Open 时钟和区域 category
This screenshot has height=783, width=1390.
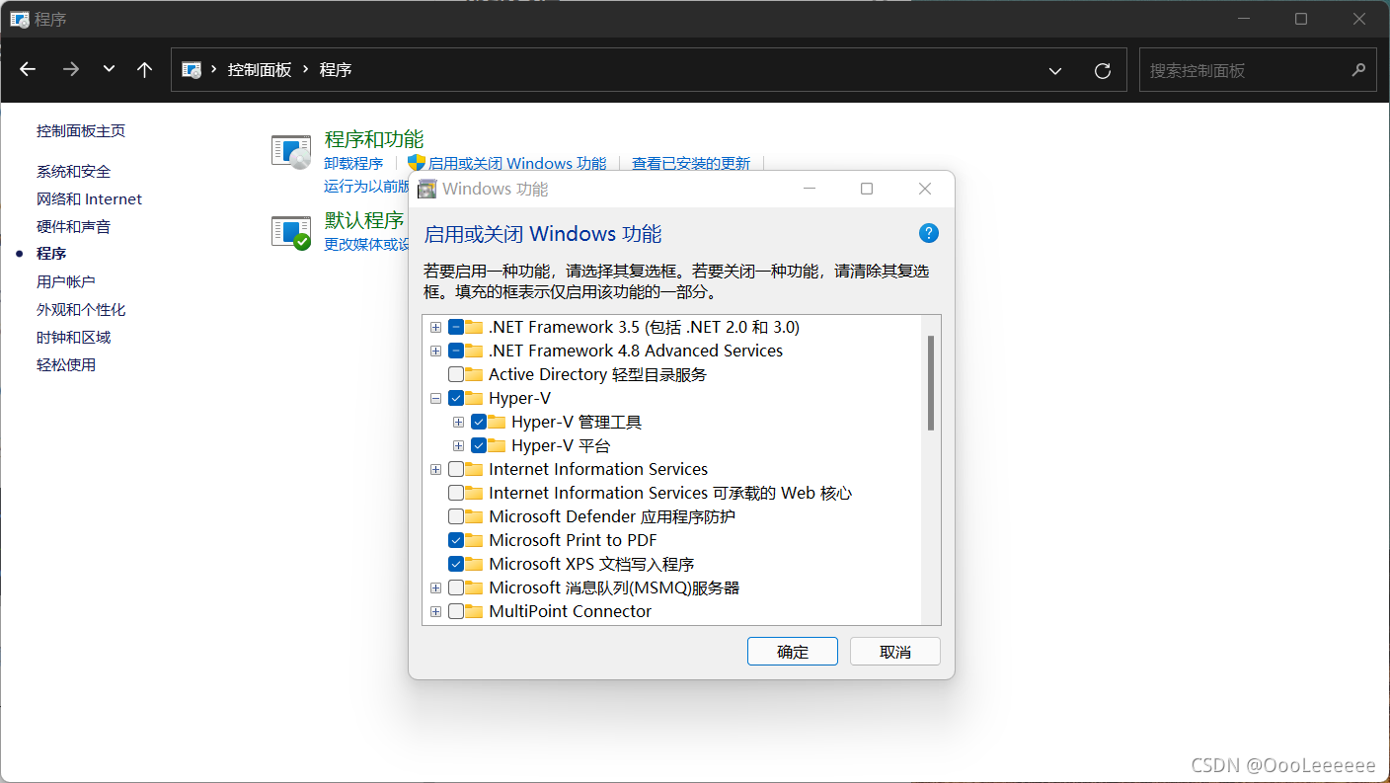click(74, 338)
